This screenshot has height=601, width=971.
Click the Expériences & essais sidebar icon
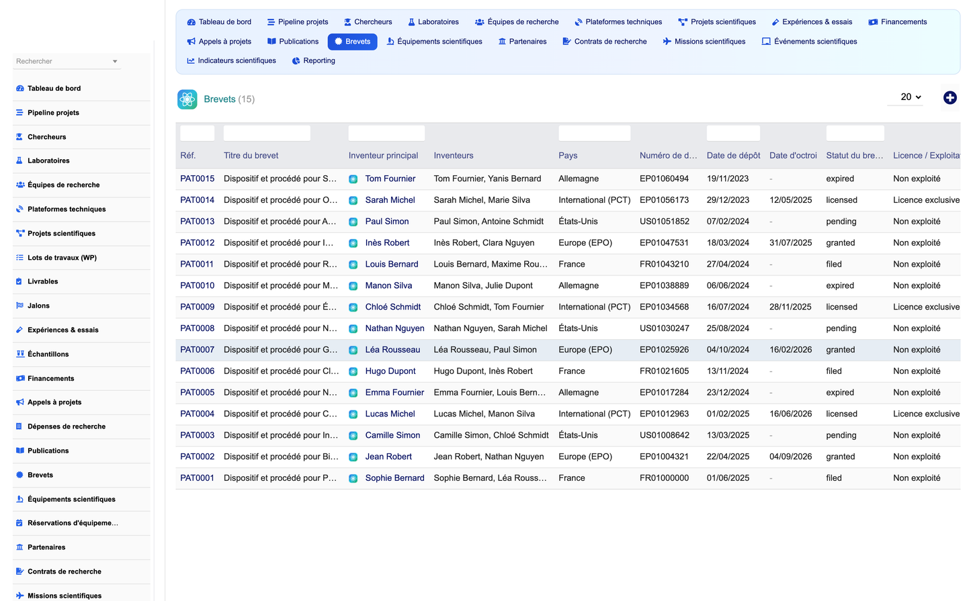(20, 330)
